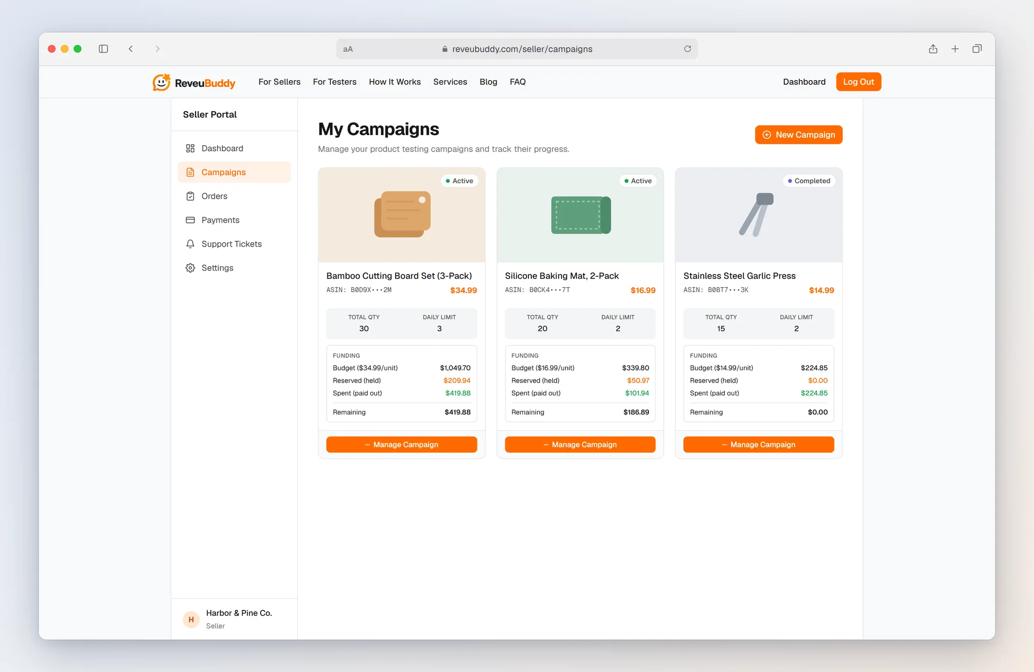Click the Dashboard link in the top right
Screen dimensions: 1034x672
click(x=804, y=82)
